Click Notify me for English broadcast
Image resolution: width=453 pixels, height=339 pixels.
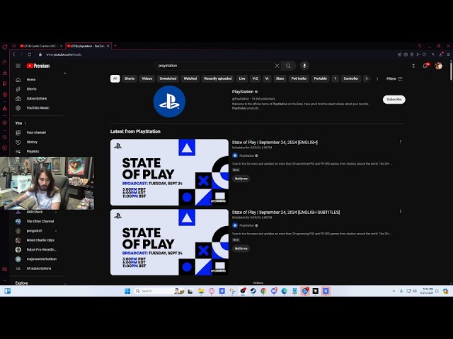coord(241,179)
